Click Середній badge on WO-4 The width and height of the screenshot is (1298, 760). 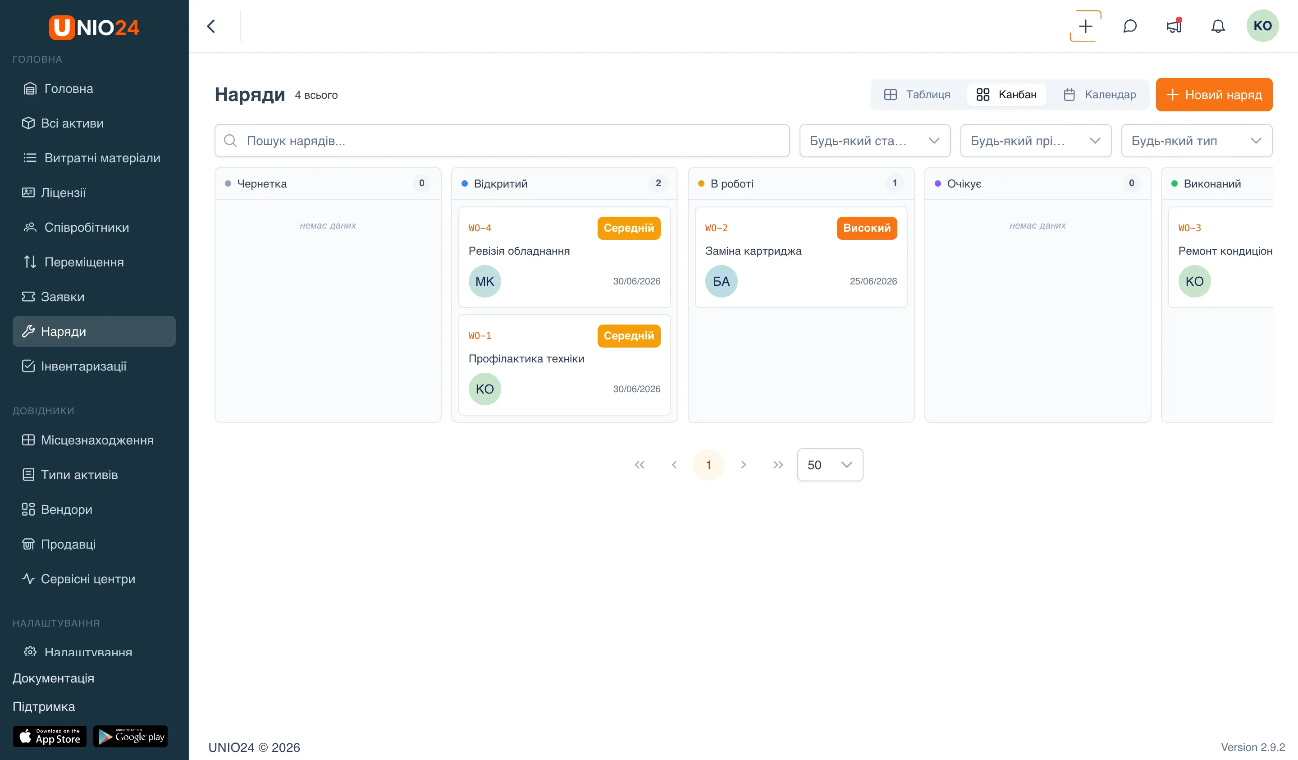coord(629,228)
